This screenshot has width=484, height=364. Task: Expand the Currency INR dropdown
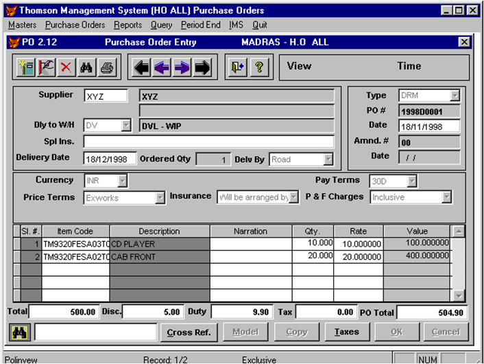[123, 181]
